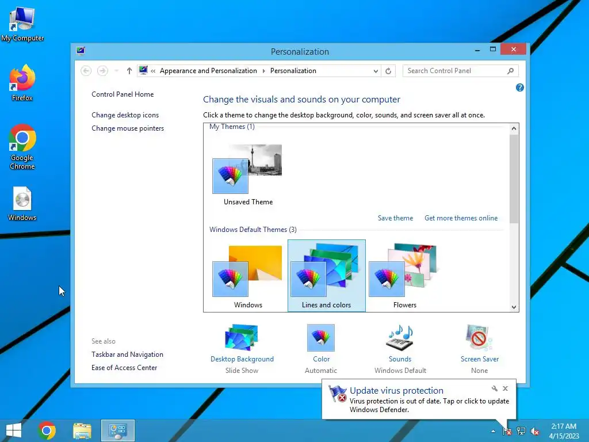
Task: Open the Start button
Action: [14, 430]
